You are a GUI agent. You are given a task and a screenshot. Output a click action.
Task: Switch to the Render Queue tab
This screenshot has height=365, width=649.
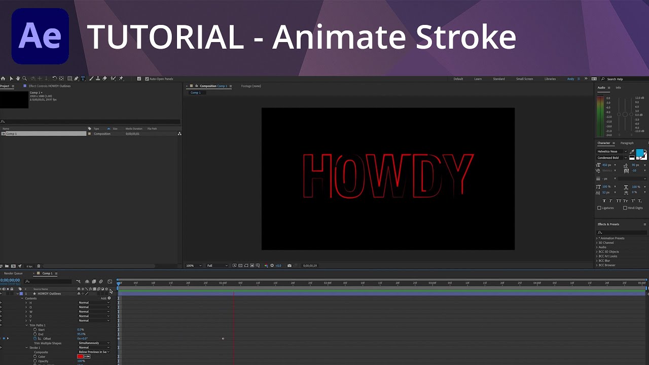pos(13,273)
